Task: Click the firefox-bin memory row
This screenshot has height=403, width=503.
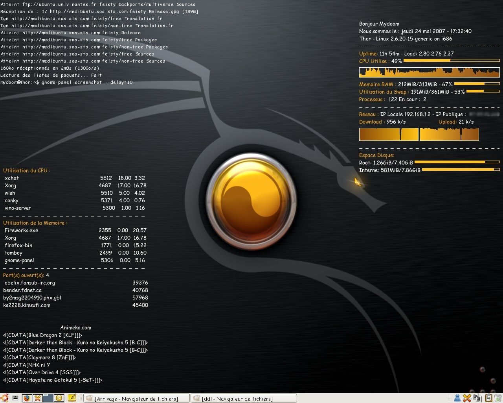Action: 75,245
